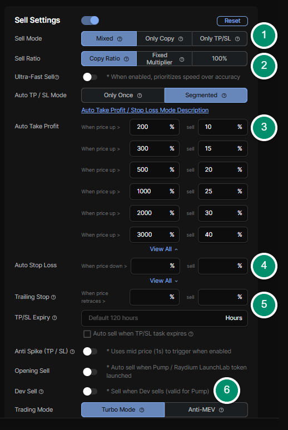This screenshot has height=430, width=288.
Task: Focus the Auto Stop Loss price down field
Action: coord(155,266)
